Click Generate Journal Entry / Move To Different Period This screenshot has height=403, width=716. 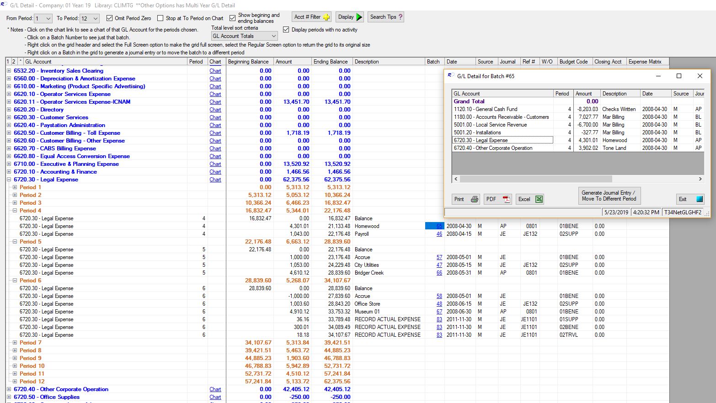coord(609,196)
